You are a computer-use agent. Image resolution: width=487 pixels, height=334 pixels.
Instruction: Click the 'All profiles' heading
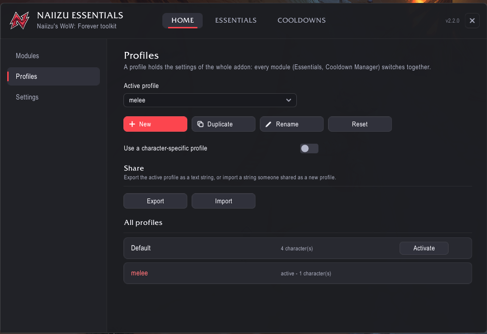(x=143, y=223)
